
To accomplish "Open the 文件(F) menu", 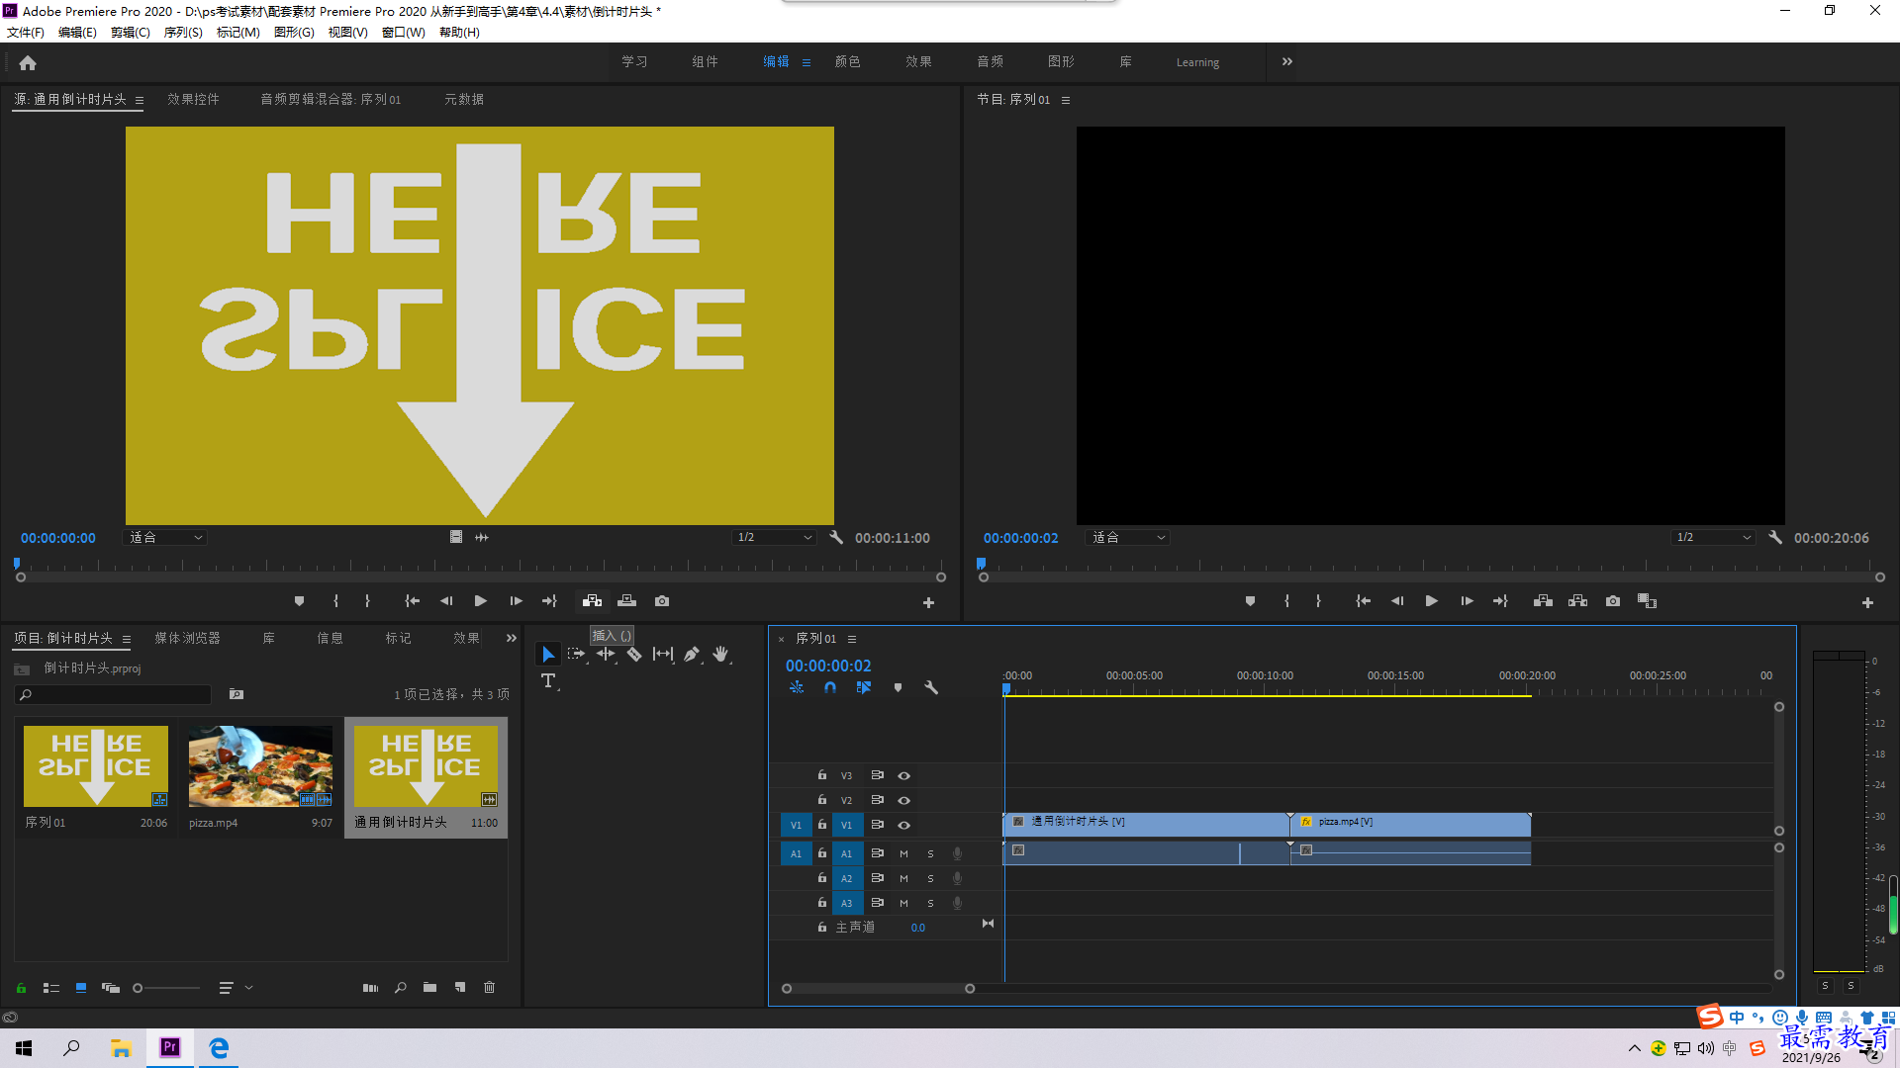I will click(26, 32).
